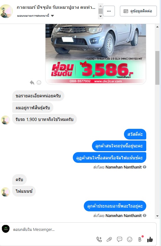
Task: Click the Baht payment request icon
Action: (140, 239)
